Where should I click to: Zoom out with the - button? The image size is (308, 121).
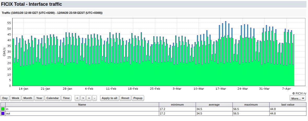[95, 98]
